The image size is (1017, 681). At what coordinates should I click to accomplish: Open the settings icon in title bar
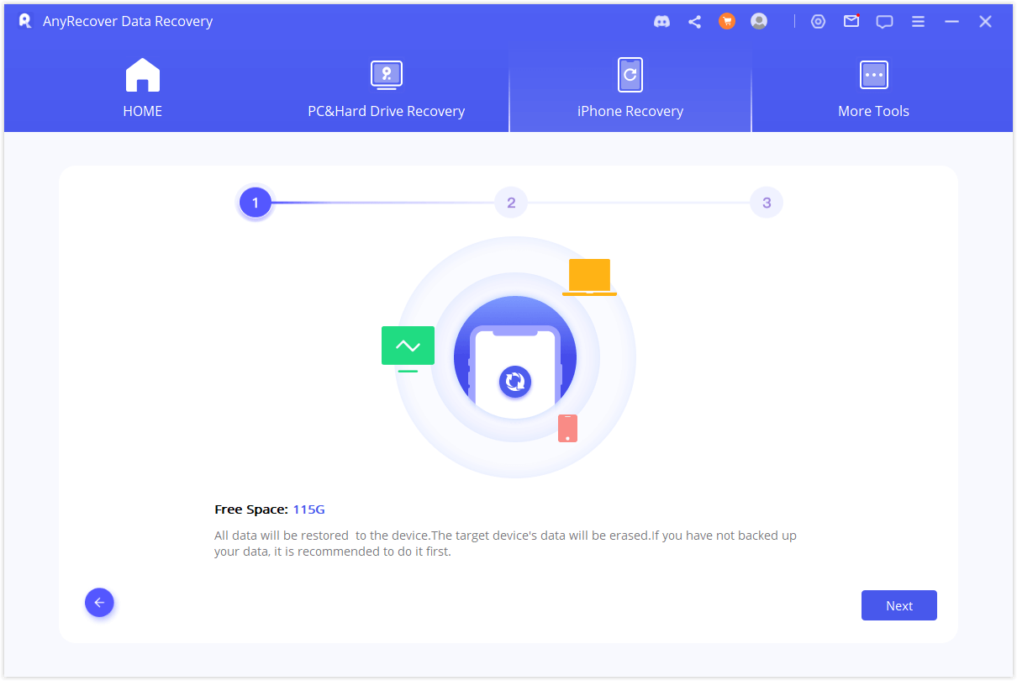tap(818, 22)
